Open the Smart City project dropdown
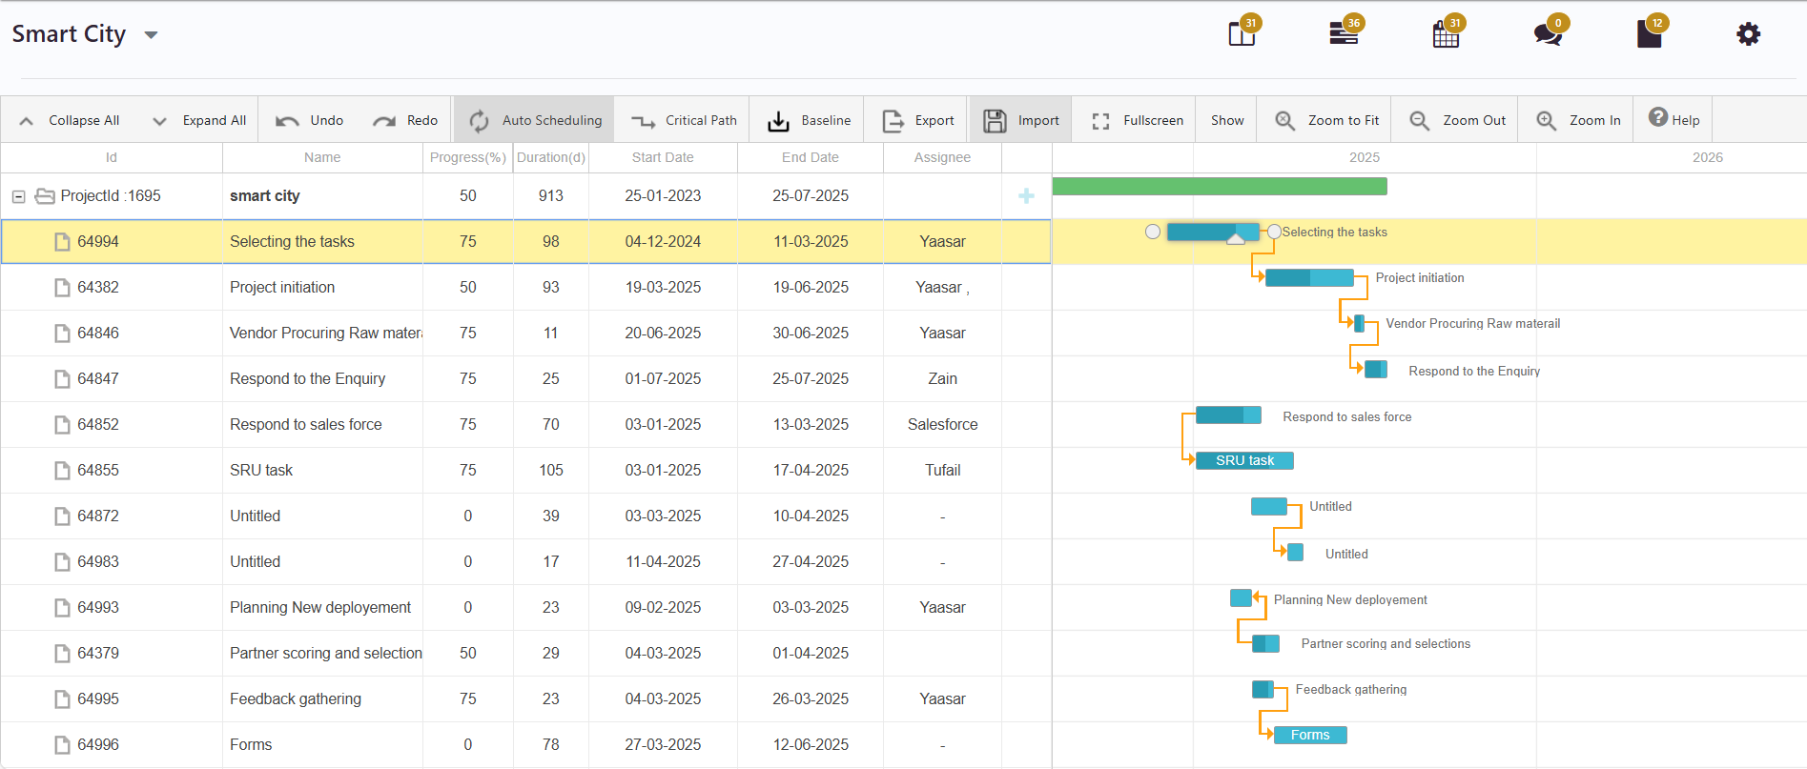Image resolution: width=1807 pixels, height=769 pixels. point(151,35)
